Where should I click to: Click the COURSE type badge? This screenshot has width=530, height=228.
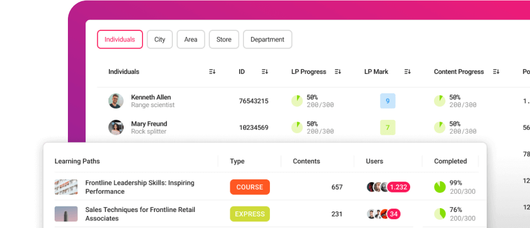(250, 187)
